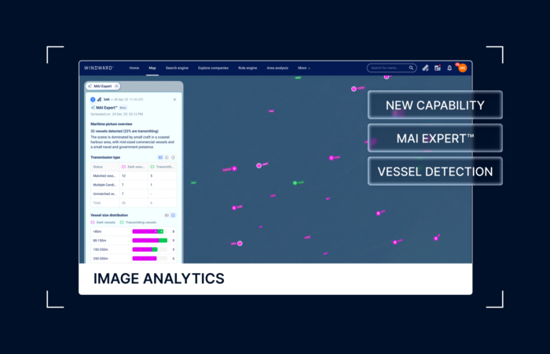Click the 80-150m size distribution bar
550x354 pixels.
coord(150,241)
